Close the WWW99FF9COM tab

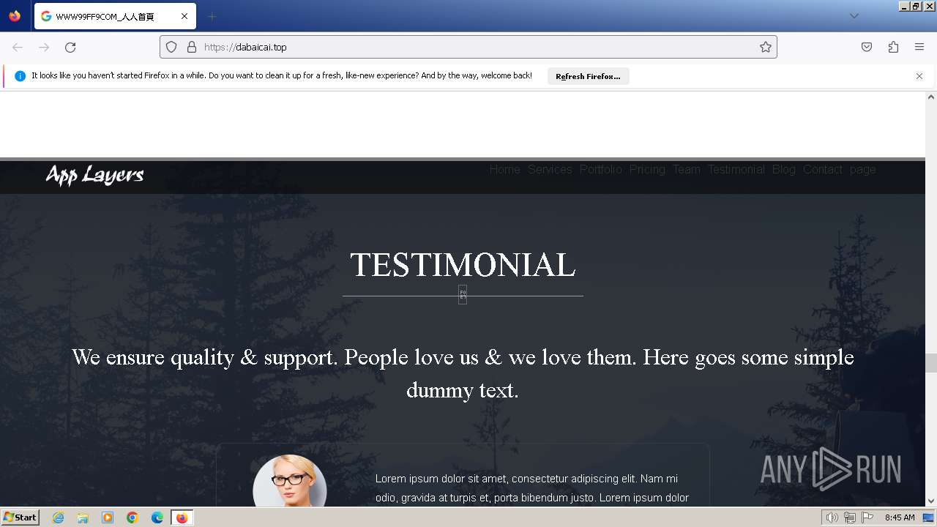point(184,16)
